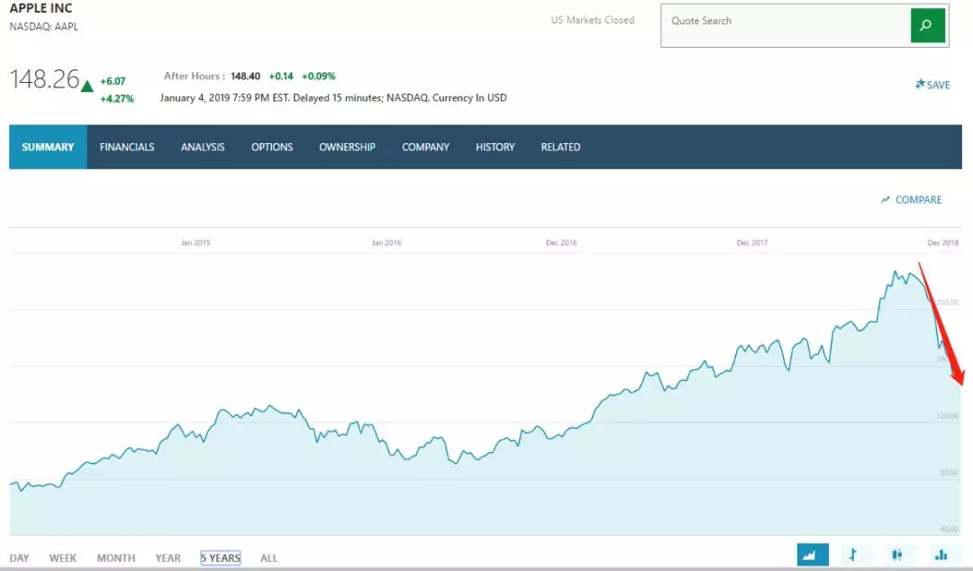Open the Related tab
Image resolution: width=973 pixels, height=571 pixels.
560,147
